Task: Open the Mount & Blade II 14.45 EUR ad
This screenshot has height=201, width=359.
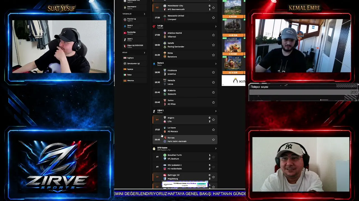Action: tap(233, 28)
